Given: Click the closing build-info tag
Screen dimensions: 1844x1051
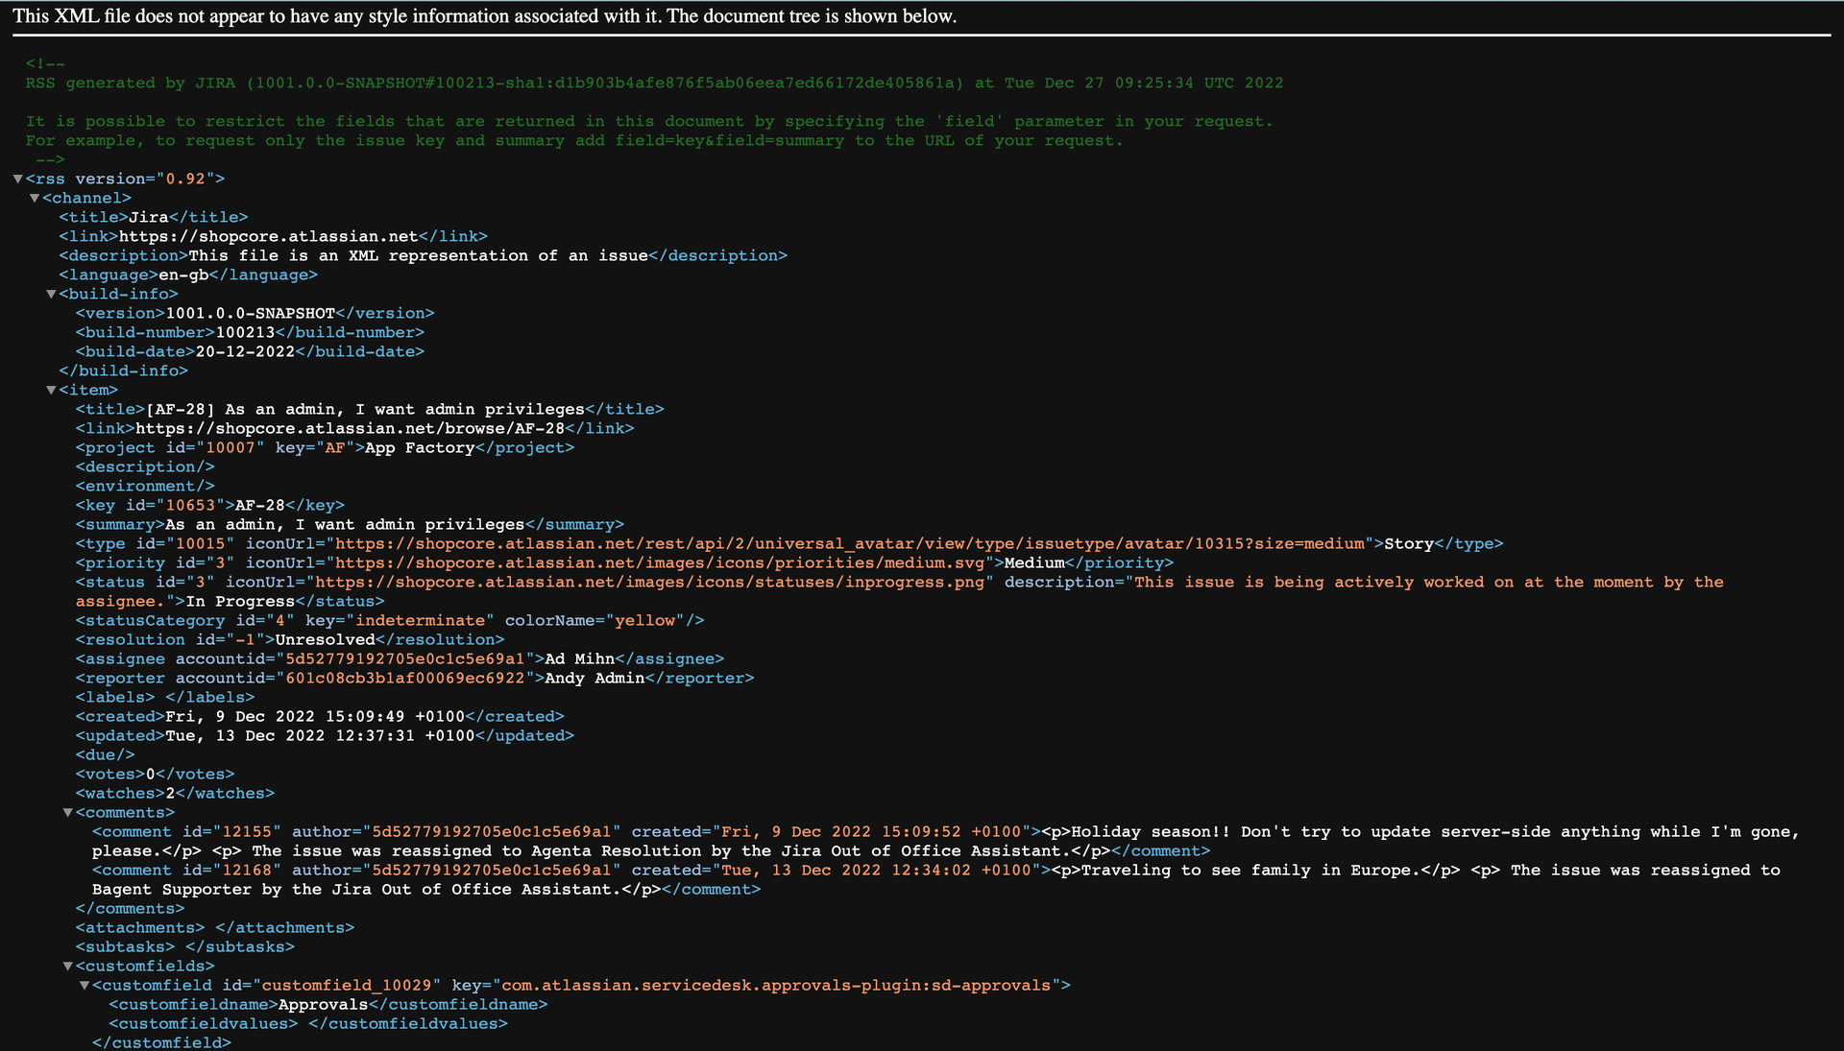Looking at the screenshot, I should 123,370.
